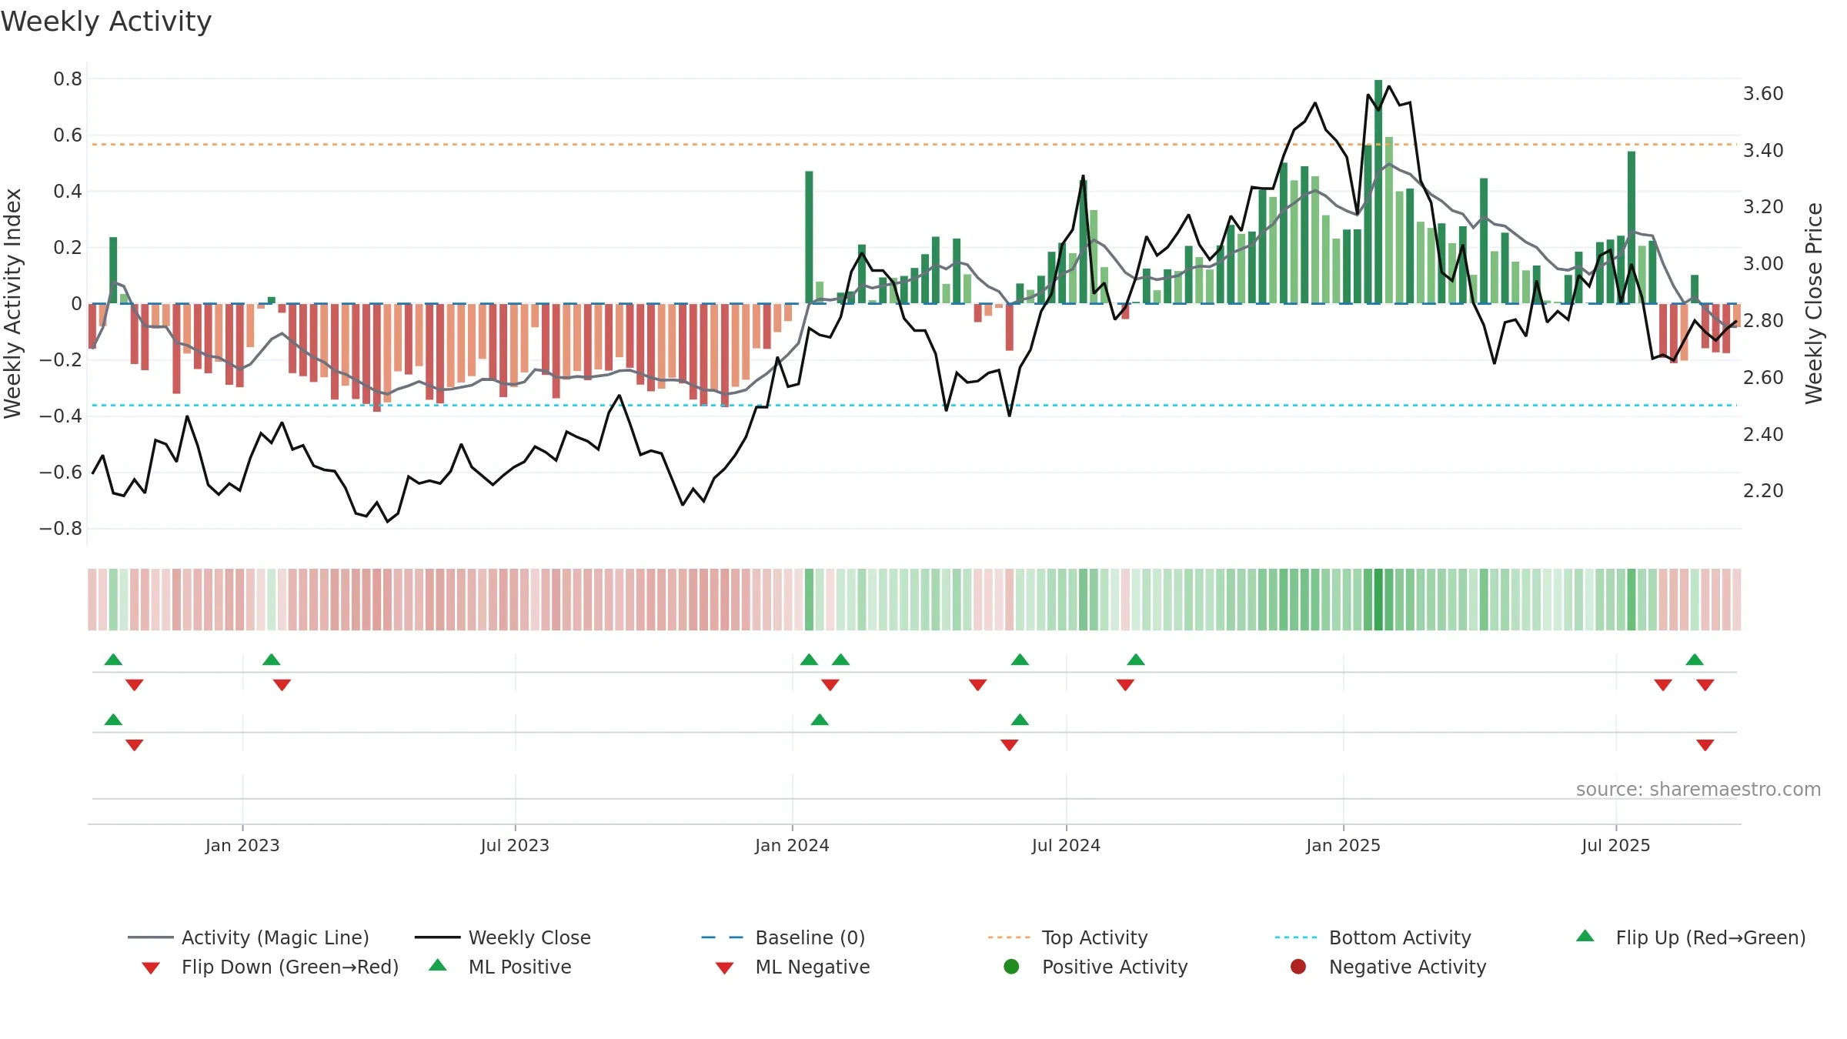
Task: Toggle Top Activity legend entry
Action: 1068,937
